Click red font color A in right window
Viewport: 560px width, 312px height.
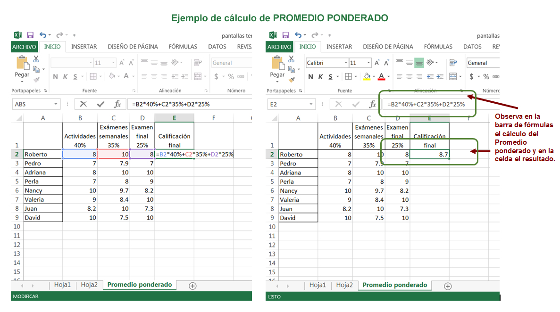point(381,76)
